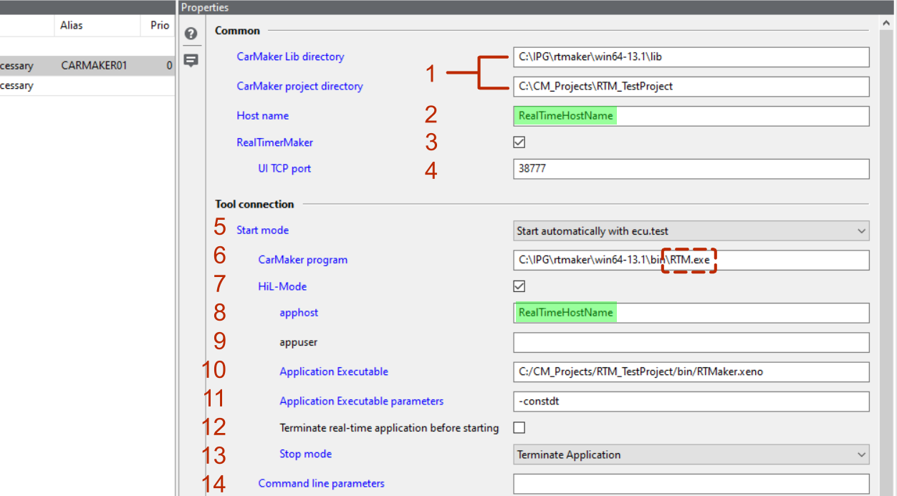This screenshot has height=496, width=897.
Task: Open the comment note icon in sidebar
Action: point(191,61)
